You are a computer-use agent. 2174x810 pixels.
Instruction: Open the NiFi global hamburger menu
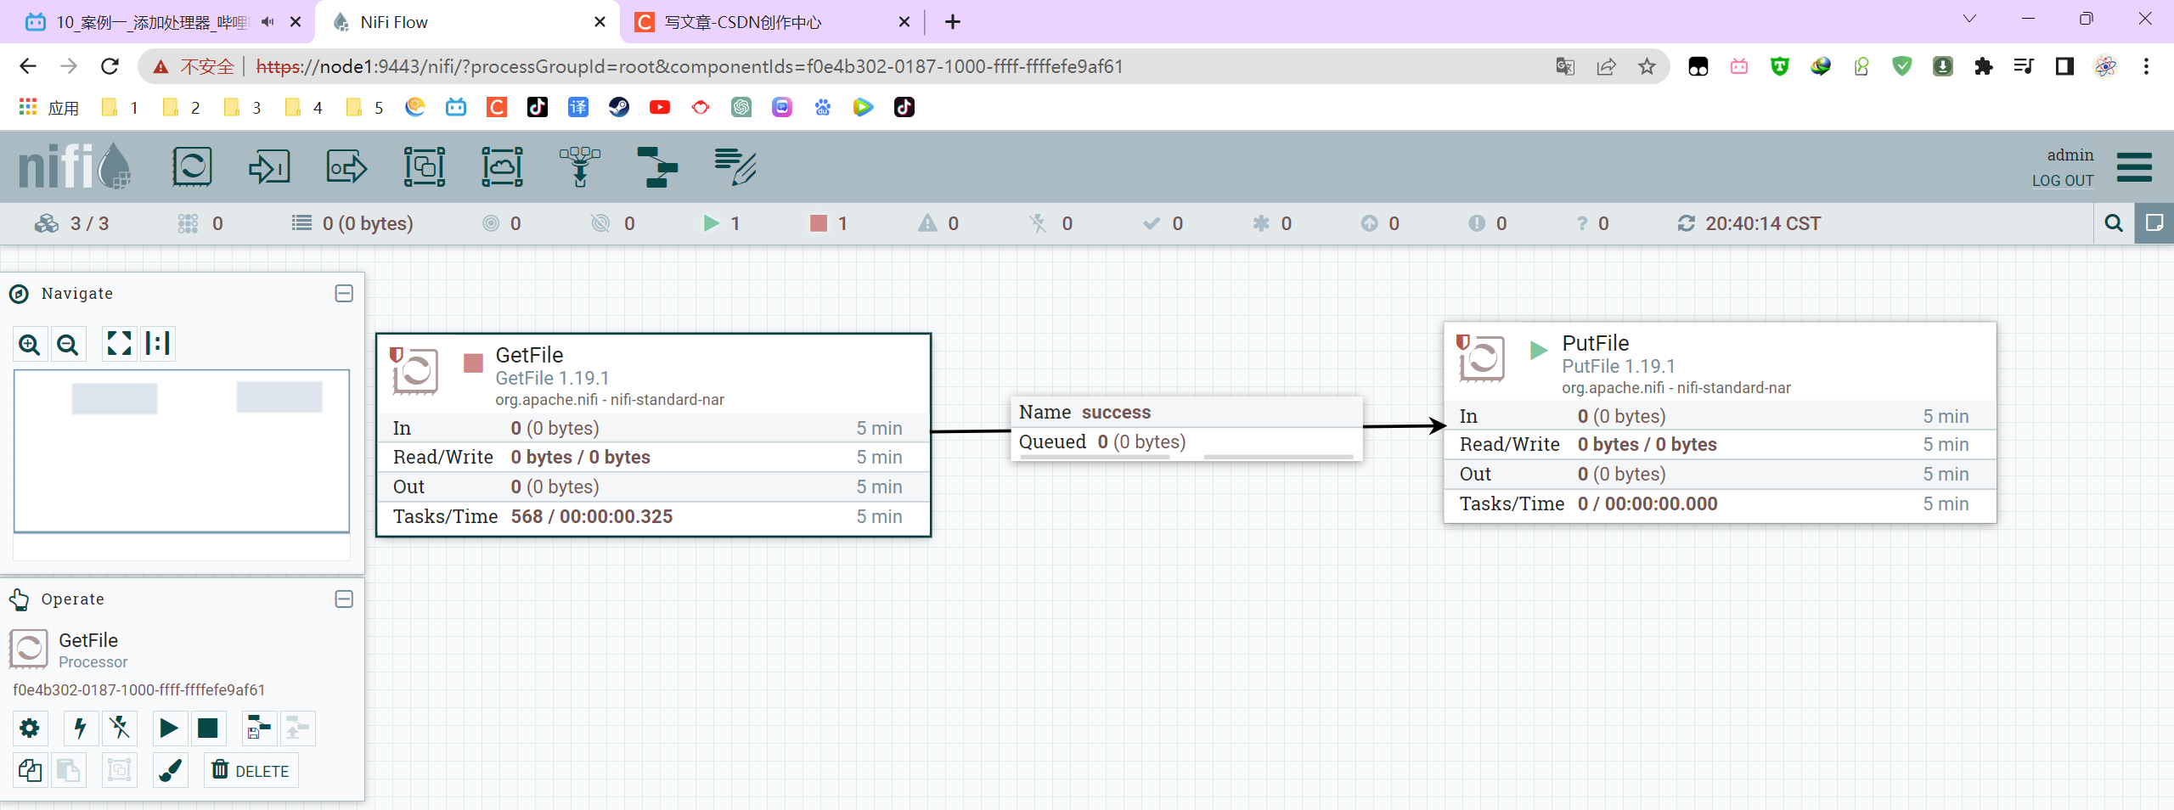[2134, 166]
